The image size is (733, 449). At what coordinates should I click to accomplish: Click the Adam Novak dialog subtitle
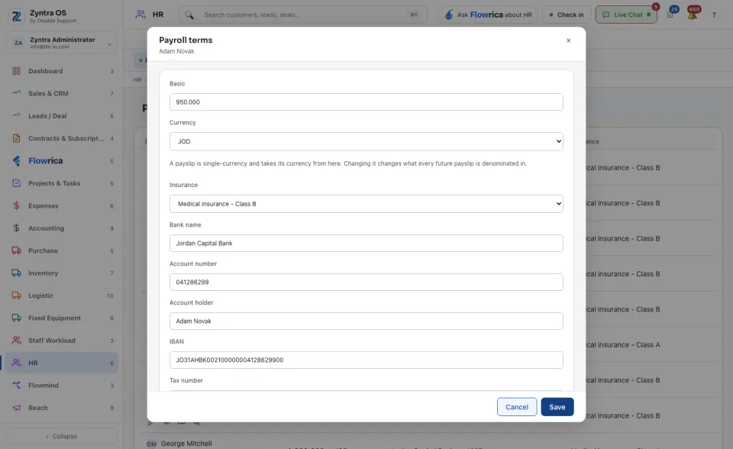coord(176,51)
